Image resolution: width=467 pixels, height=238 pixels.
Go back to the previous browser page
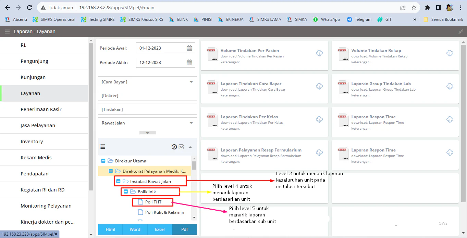point(8,8)
